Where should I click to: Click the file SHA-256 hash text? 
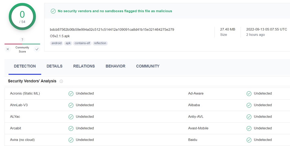(x=112, y=30)
